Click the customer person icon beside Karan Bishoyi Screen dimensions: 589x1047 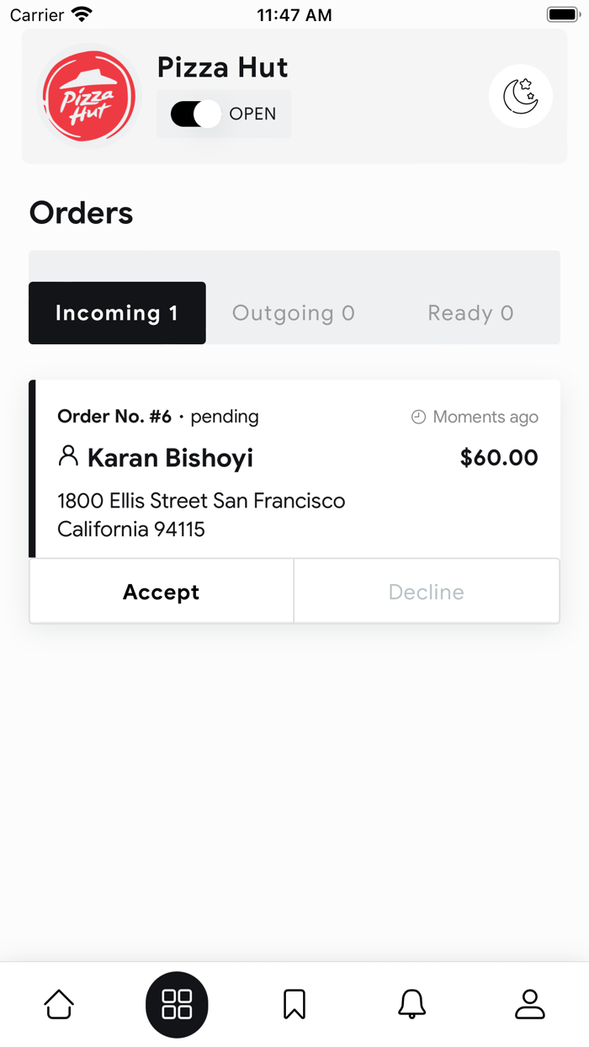(68, 457)
